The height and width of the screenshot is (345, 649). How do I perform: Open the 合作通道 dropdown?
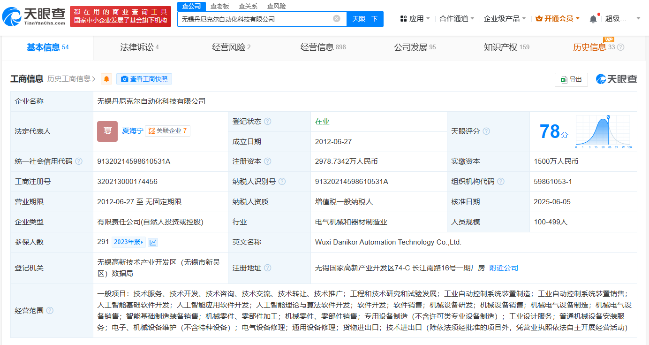(x=457, y=19)
